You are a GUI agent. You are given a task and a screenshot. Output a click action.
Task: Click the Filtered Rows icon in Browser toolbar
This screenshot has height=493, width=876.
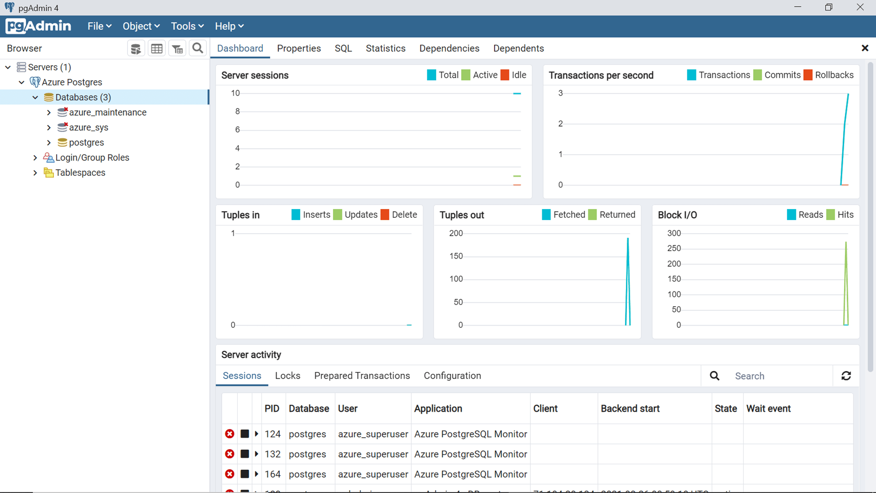[x=177, y=49]
